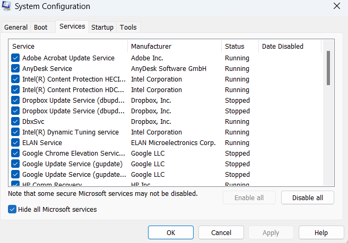Sort by the Service column header

click(x=68, y=46)
